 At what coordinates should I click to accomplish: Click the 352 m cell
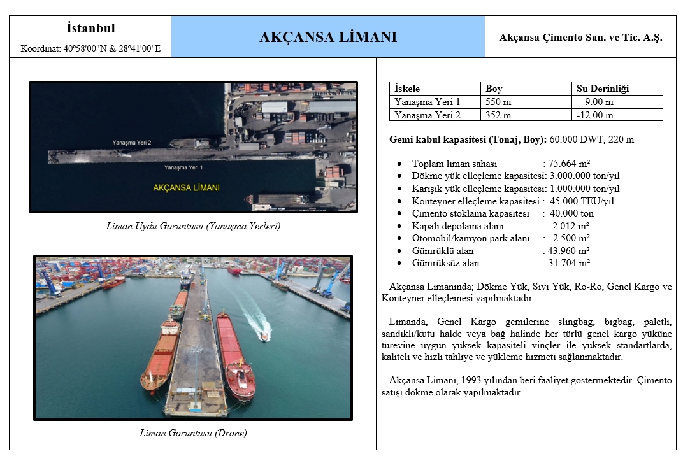(526, 115)
